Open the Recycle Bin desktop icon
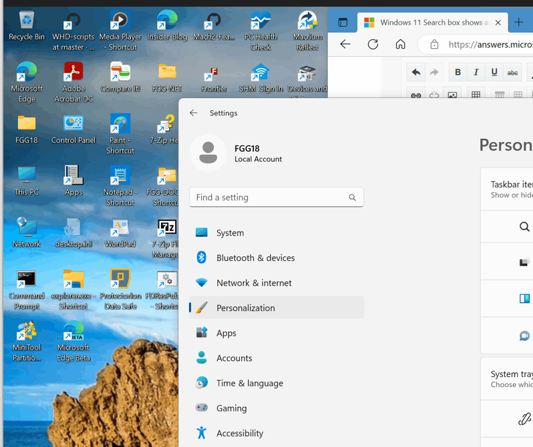This screenshot has height=447, width=533. coord(27,26)
